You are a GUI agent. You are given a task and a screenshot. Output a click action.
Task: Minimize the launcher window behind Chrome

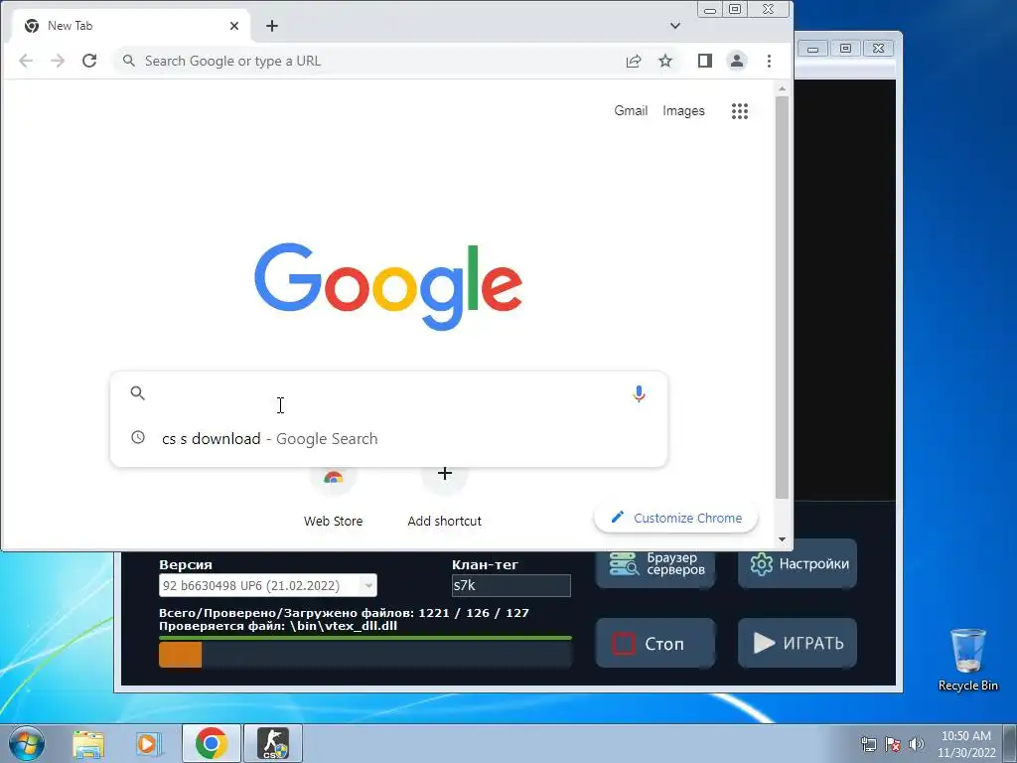click(812, 49)
